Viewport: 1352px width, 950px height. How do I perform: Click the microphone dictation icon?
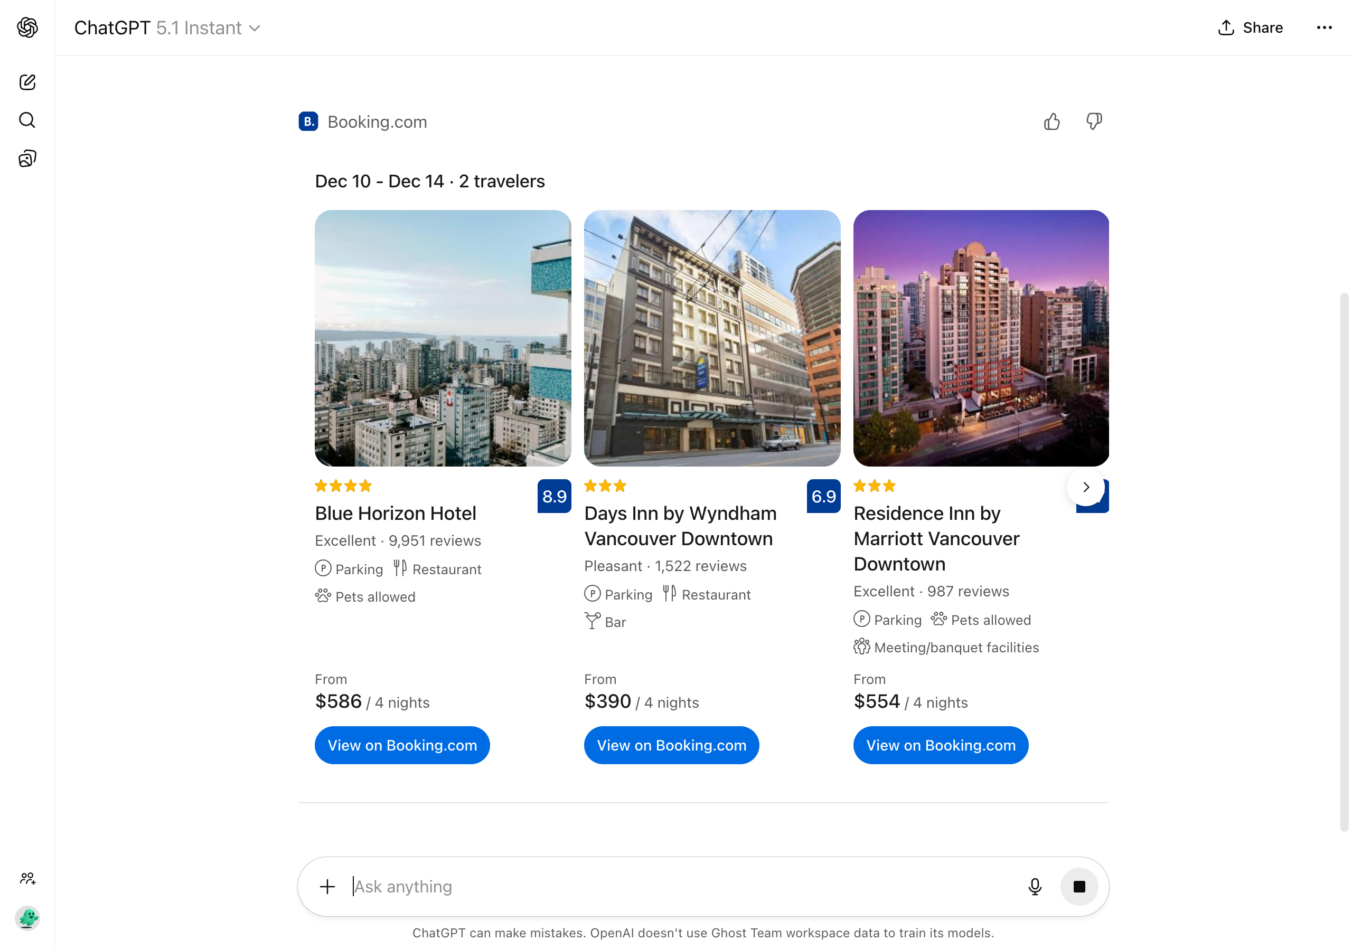click(1035, 887)
